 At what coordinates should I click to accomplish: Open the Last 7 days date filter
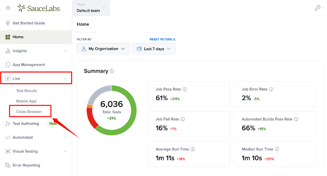[154, 49]
